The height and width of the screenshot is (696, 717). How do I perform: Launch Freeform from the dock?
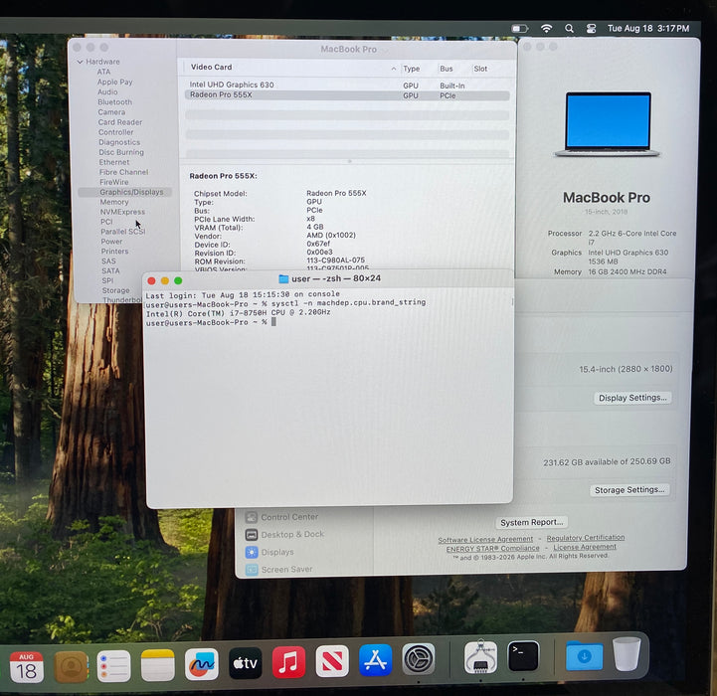202,664
